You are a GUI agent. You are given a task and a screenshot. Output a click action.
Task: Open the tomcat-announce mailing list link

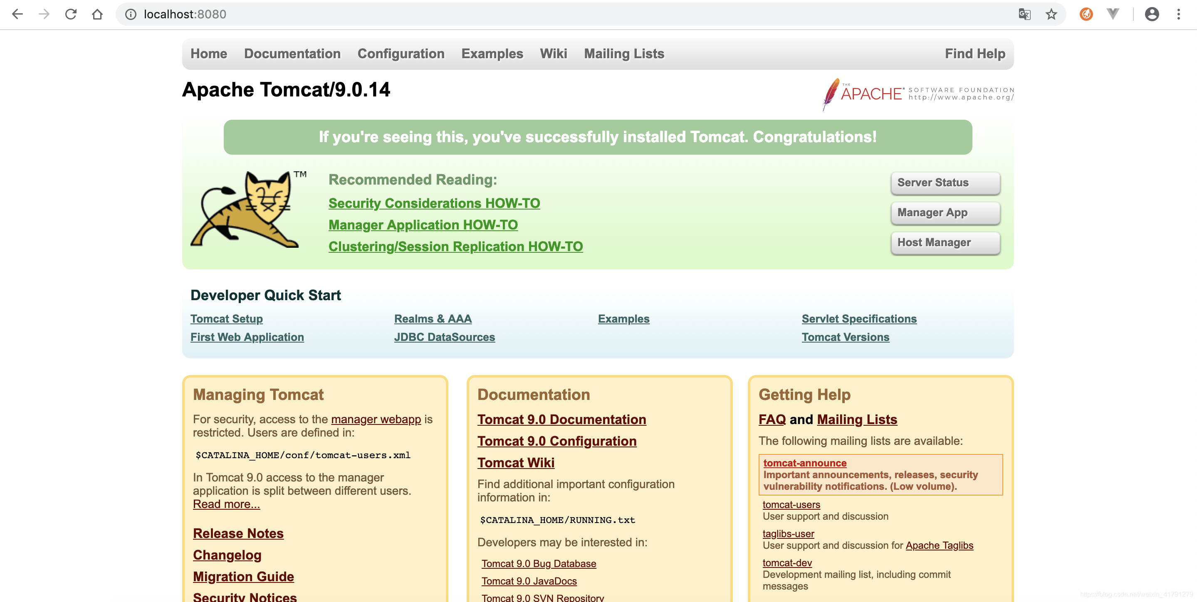[805, 463]
